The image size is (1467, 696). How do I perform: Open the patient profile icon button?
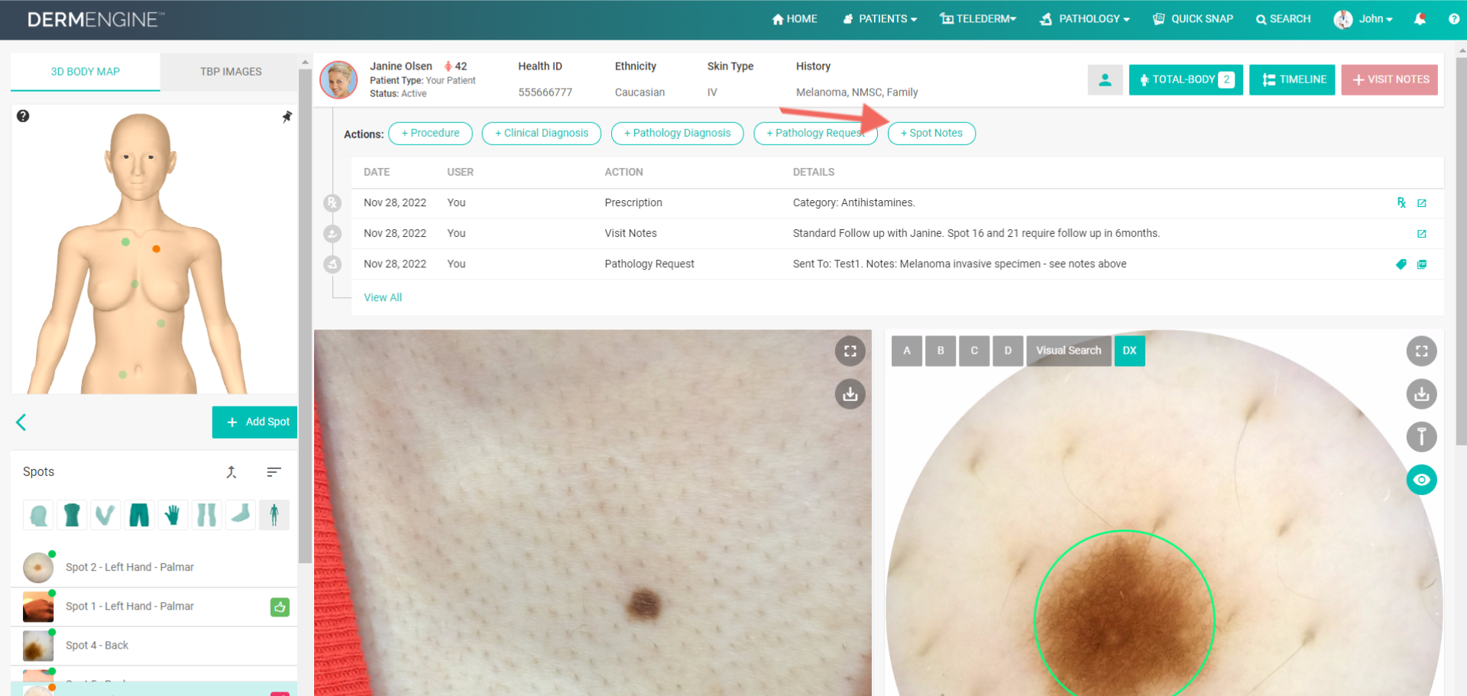click(x=1105, y=79)
